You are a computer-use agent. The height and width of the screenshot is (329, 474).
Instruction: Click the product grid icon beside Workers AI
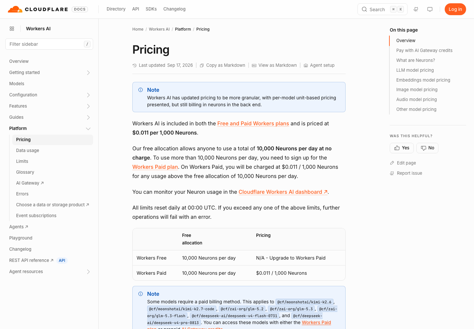point(12,29)
